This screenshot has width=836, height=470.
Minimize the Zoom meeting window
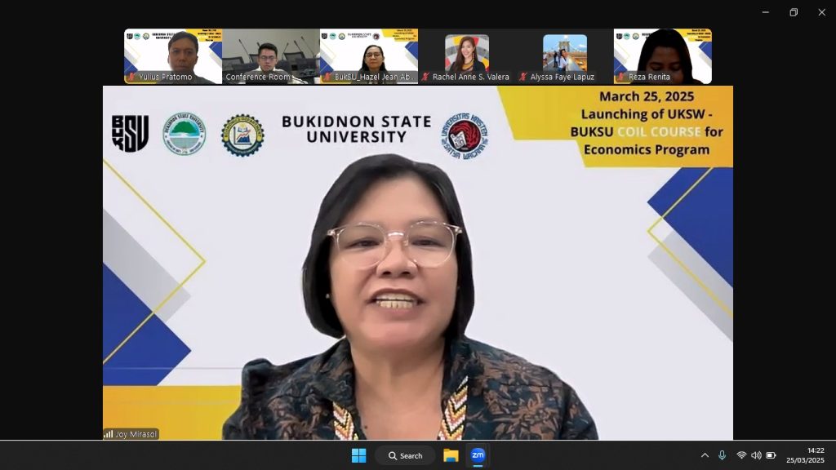tap(765, 12)
